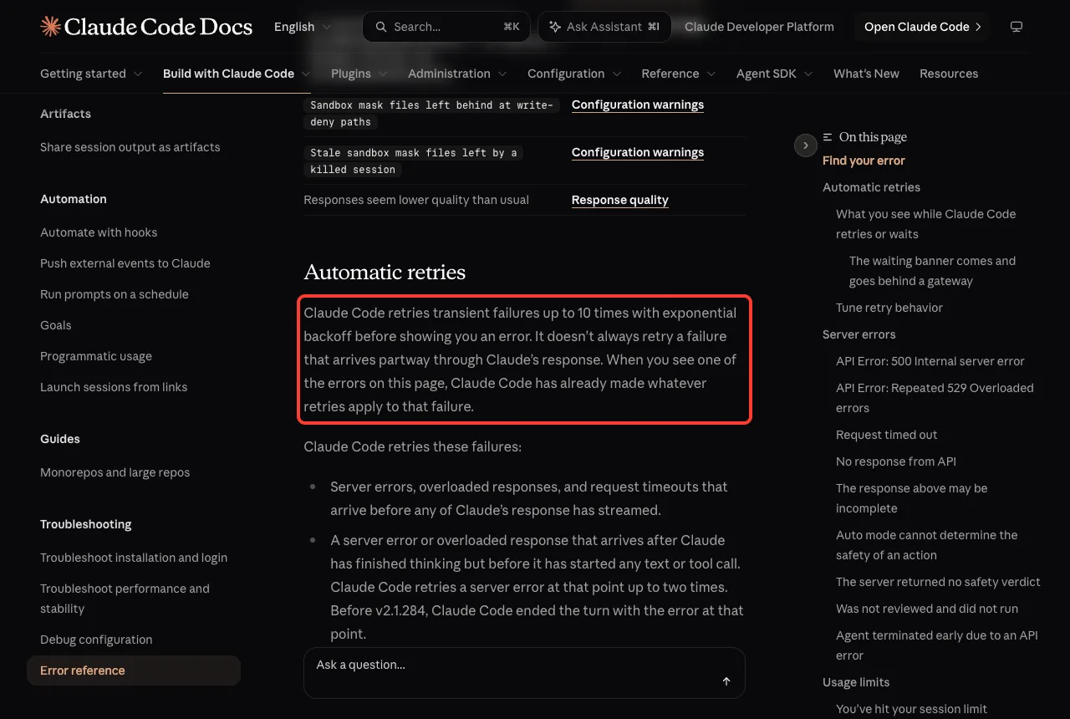Screen dimensions: 1070x719
Task: Go to the What's New tab
Action: tap(866, 74)
